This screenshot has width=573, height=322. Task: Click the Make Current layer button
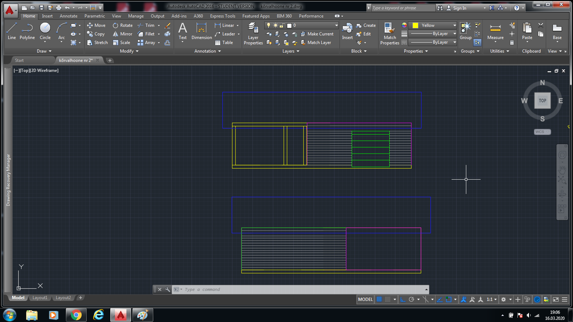pyautogui.click(x=317, y=34)
